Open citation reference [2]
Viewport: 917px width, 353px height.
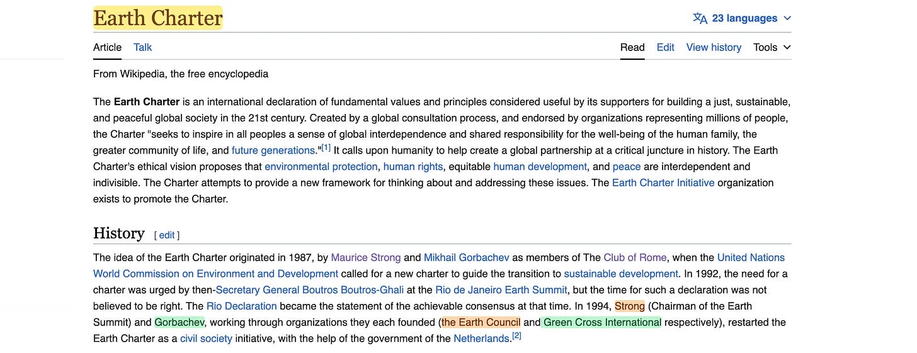coord(516,336)
